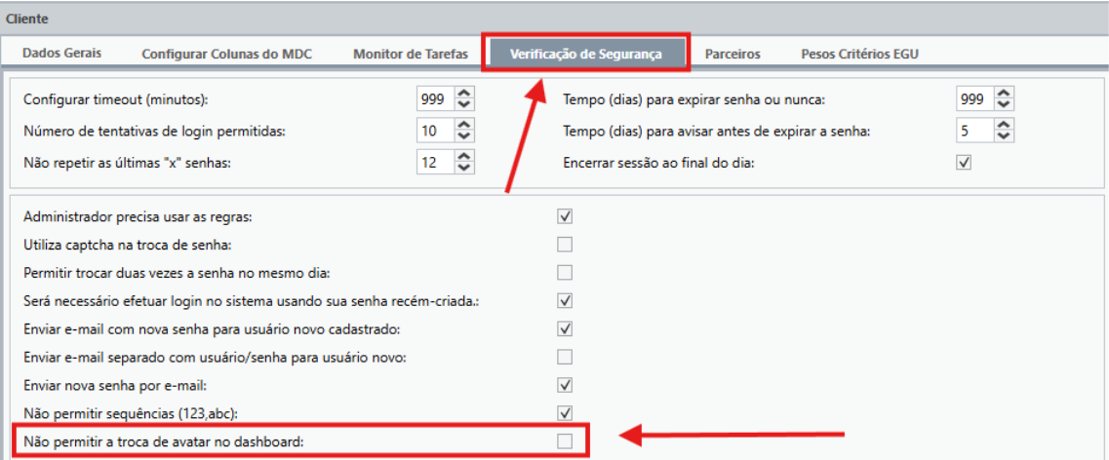1109x460 pixels.
Task: Select the Verificação de Segurança tab
Action: tap(585, 54)
